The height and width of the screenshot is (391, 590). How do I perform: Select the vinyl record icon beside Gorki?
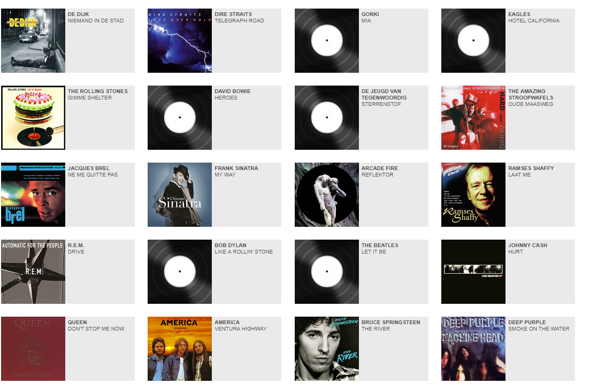[x=327, y=41]
